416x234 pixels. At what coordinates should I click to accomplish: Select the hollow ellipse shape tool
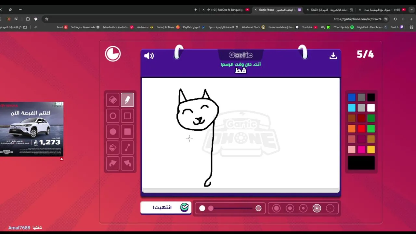click(113, 116)
